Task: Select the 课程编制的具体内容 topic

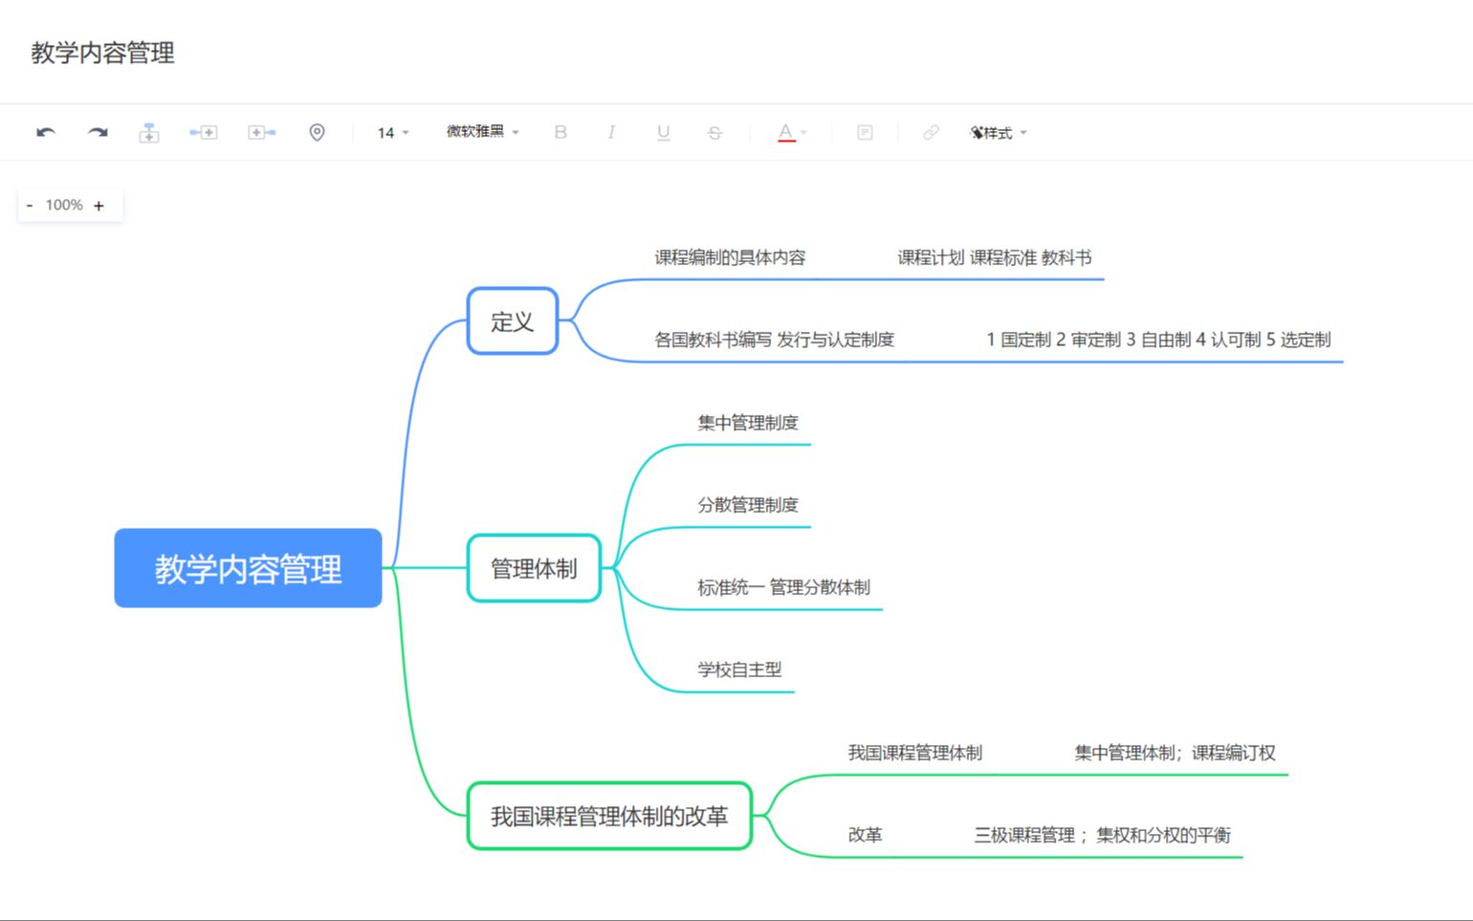Action: pyautogui.click(x=730, y=257)
